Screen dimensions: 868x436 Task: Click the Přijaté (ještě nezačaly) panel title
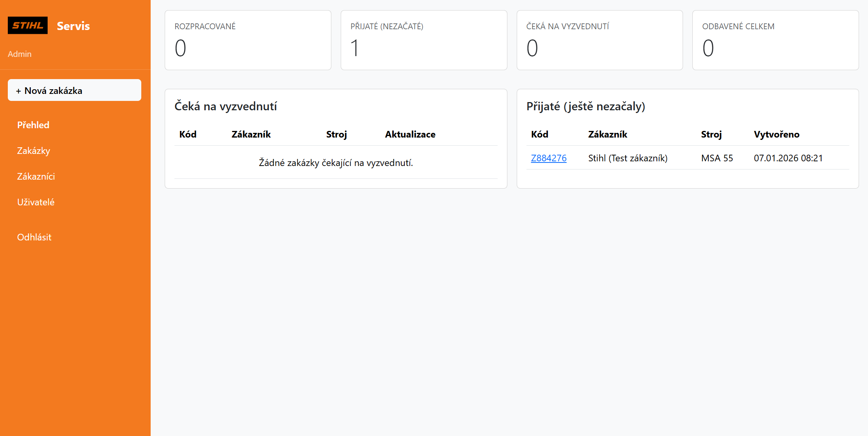587,106
